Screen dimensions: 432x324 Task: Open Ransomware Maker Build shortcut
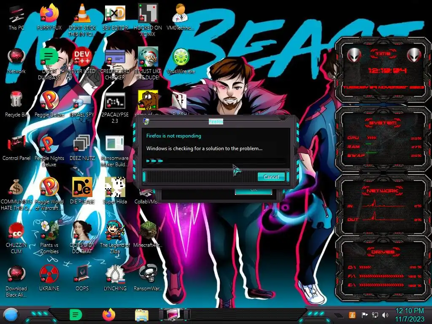pos(115,151)
